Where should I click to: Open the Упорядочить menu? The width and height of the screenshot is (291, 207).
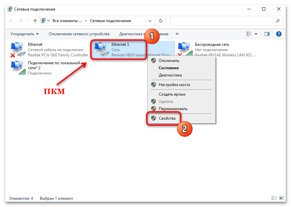(25, 34)
